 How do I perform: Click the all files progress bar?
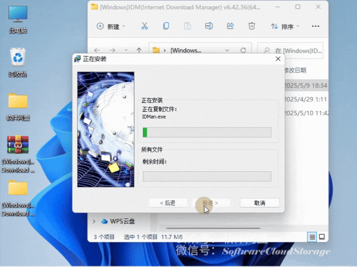pos(207,176)
